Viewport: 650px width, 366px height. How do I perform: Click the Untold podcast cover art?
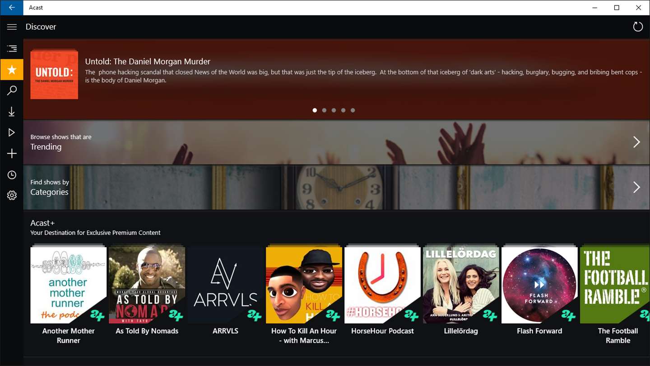click(54, 74)
